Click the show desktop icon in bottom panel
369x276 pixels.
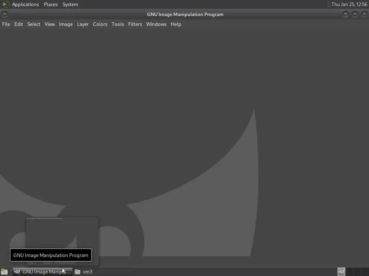4,272
